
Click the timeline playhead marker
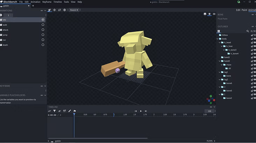point(74,114)
